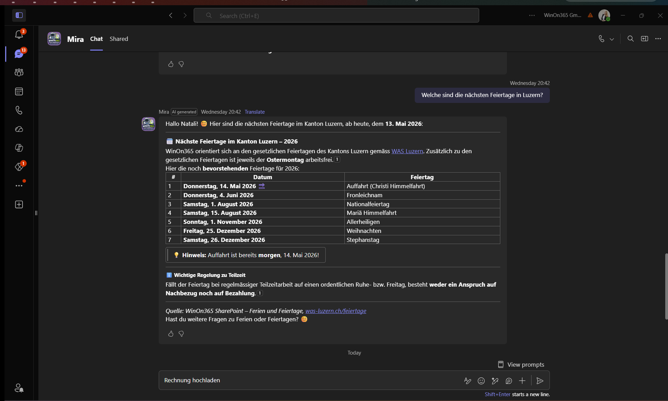Screen dimensions: 668x401
Task: Click the WinOn365 Gm... organization name
Action: coord(563,15)
